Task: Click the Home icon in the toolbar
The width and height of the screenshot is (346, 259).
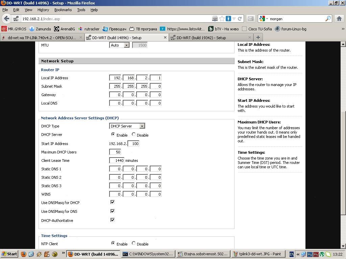Action: pyautogui.click(x=339, y=19)
